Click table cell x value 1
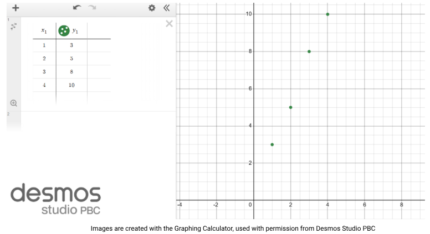430x234 pixels. (44, 45)
